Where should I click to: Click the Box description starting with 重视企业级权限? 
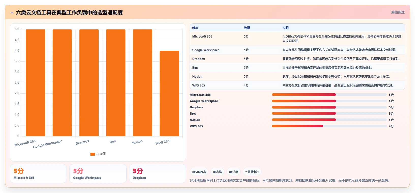click(x=328, y=68)
